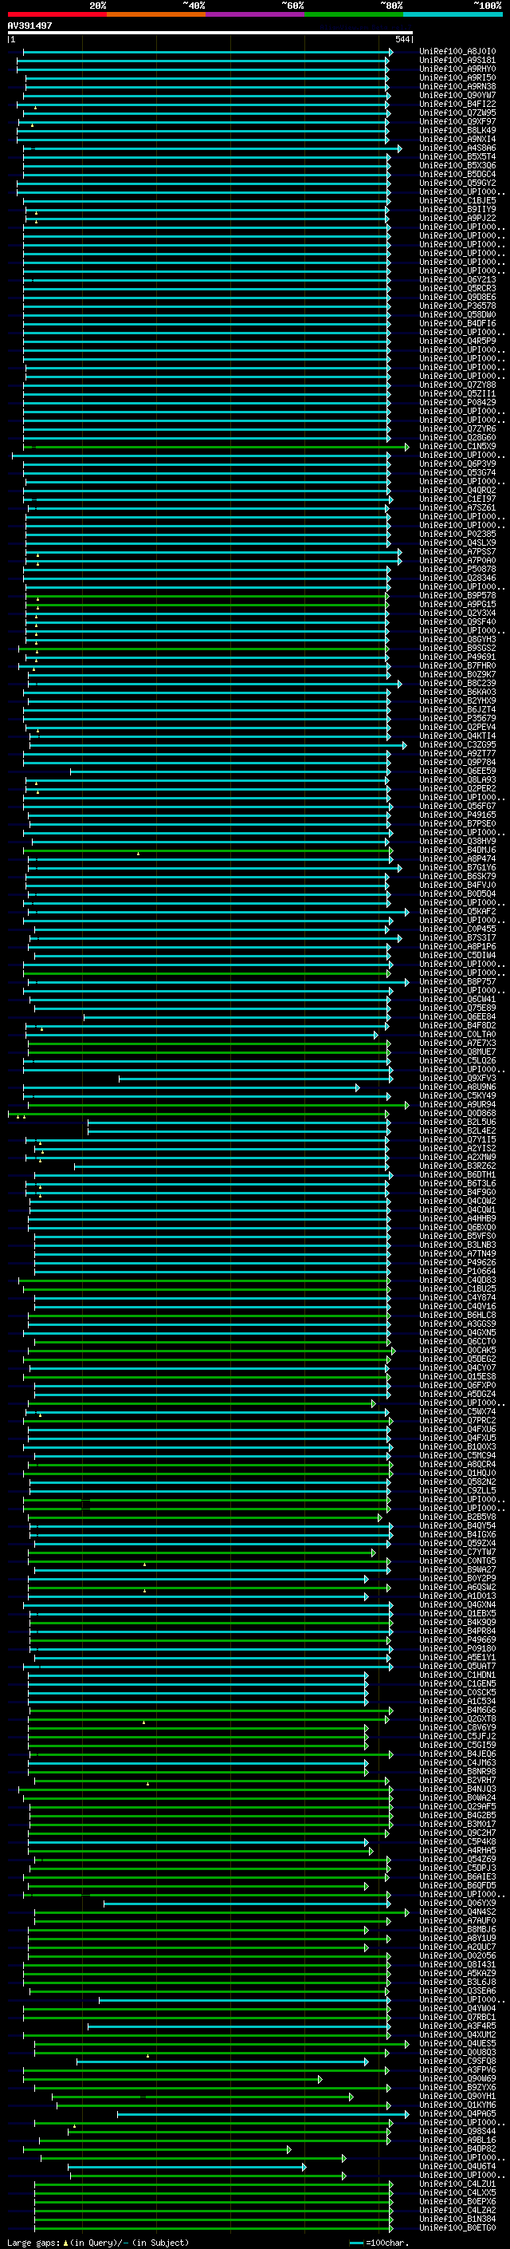
Task: Open hit UniRef100_A9S181
Action: click(457, 61)
